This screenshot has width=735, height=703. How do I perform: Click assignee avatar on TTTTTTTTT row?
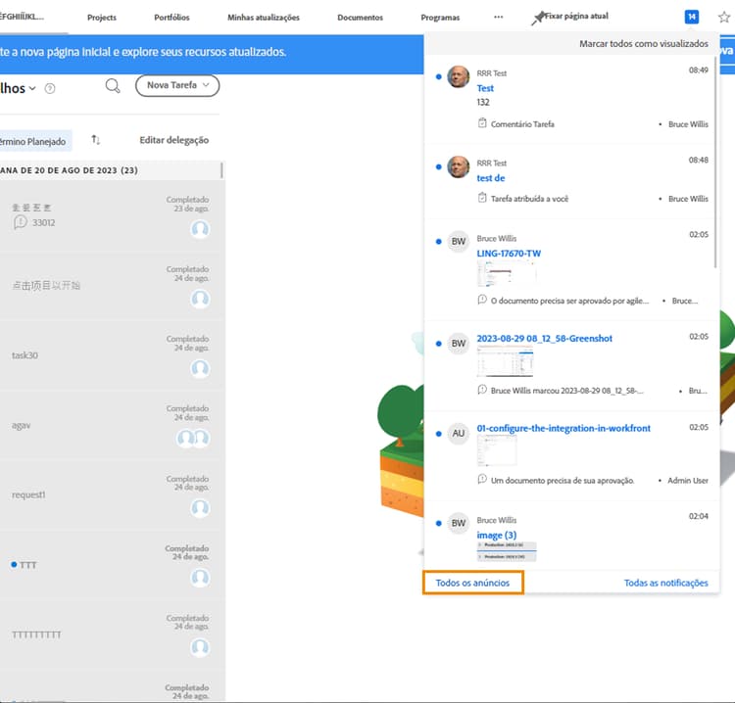point(200,648)
